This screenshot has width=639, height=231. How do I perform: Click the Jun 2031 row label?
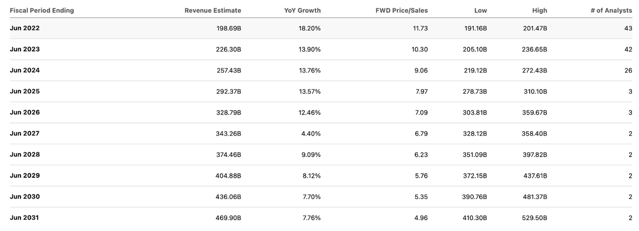[24, 218]
